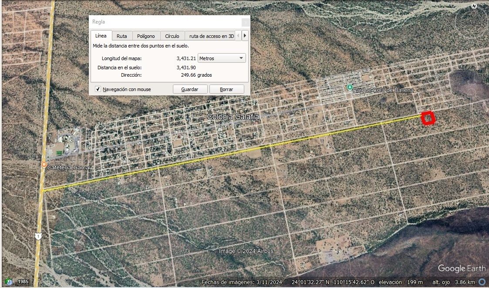This screenshot has width=489, height=288.
Task: Click the Highway 1 route shield
Action: 38,236
